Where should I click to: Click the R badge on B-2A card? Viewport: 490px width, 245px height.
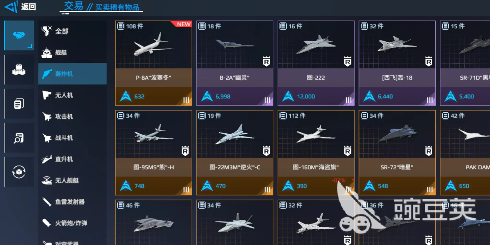coord(266,61)
